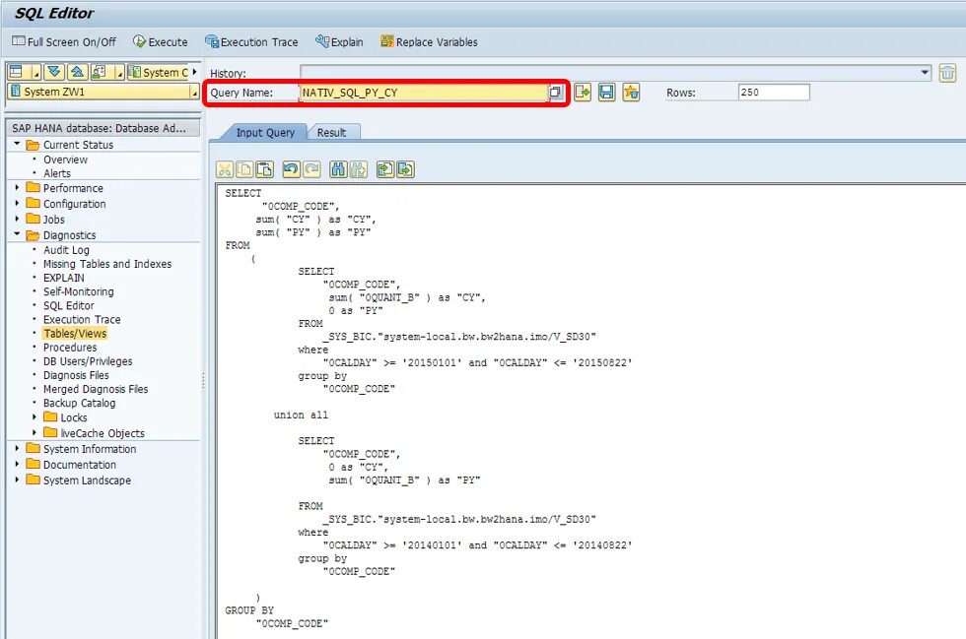Click the Find binoculars icon

pyautogui.click(x=338, y=169)
